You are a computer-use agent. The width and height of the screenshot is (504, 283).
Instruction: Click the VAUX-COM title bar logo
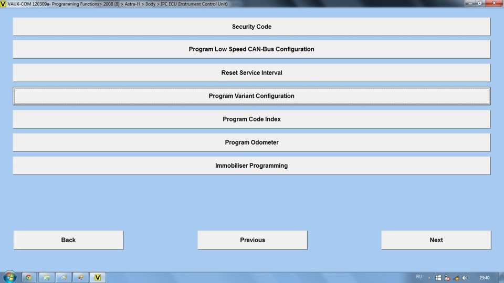click(x=4, y=4)
